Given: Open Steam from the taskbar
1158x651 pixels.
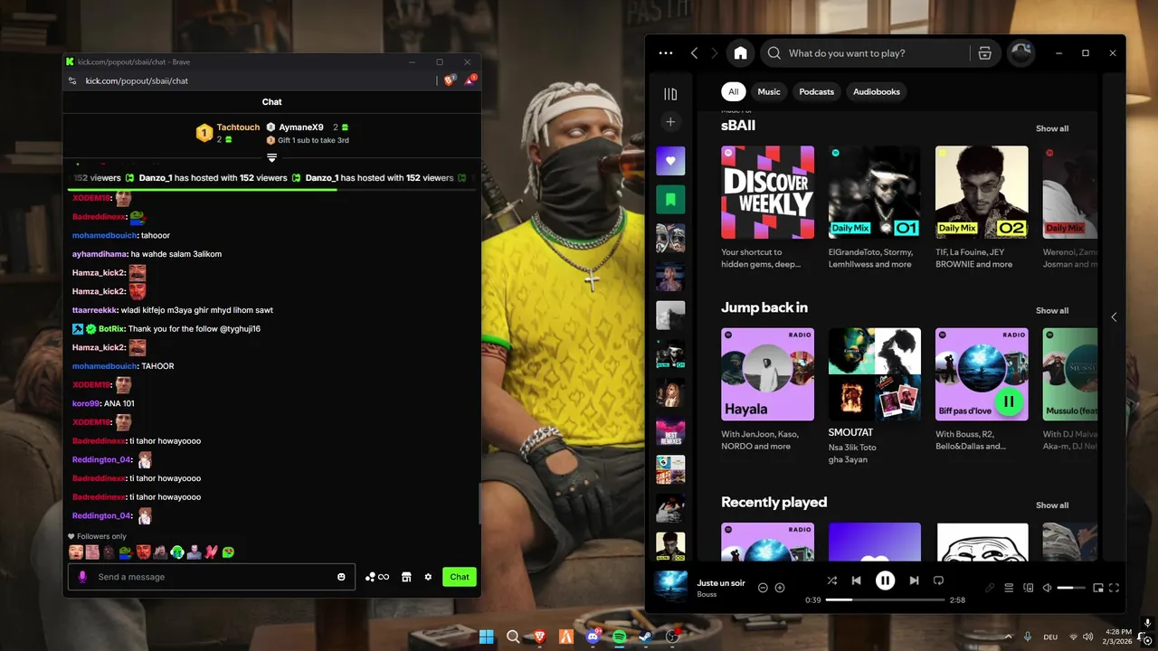Looking at the screenshot, I should 646,637.
